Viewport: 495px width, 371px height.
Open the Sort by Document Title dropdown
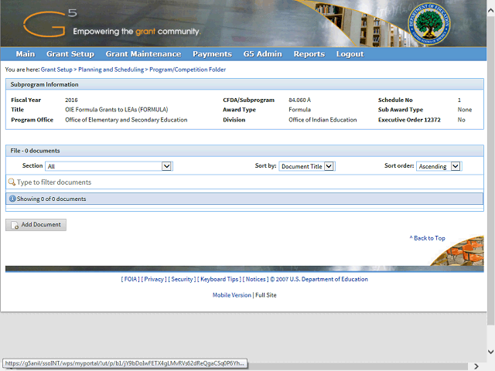[x=307, y=166]
